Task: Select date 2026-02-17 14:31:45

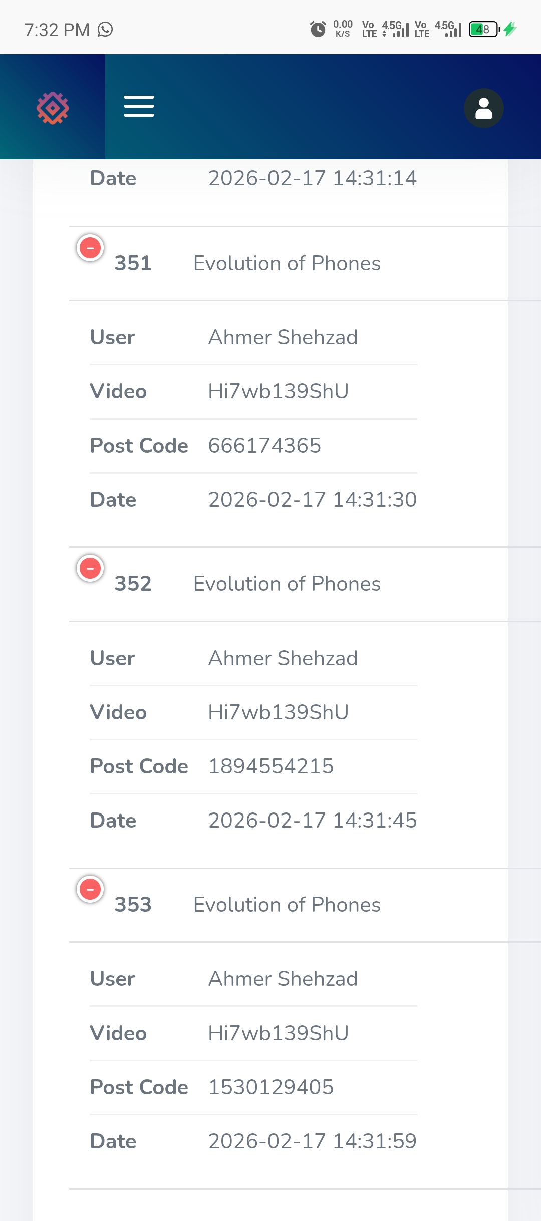Action: click(x=313, y=821)
